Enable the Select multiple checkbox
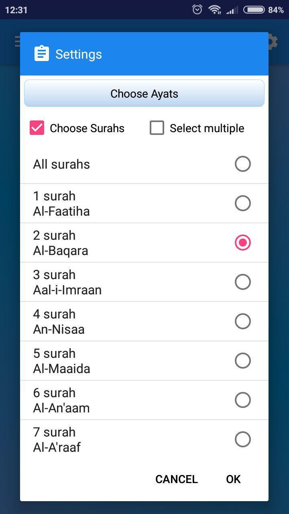 (157, 128)
